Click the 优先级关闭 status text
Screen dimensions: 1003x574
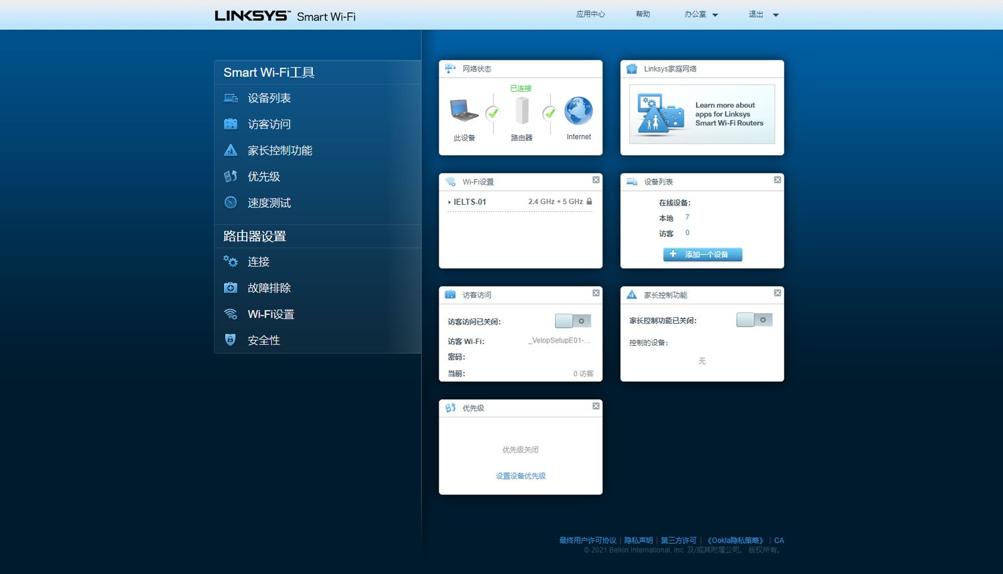tap(520, 450)
